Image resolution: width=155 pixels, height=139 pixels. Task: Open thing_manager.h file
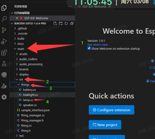42,120
